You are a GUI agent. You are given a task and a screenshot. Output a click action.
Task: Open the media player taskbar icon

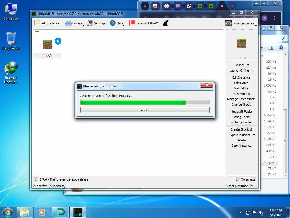42,212
